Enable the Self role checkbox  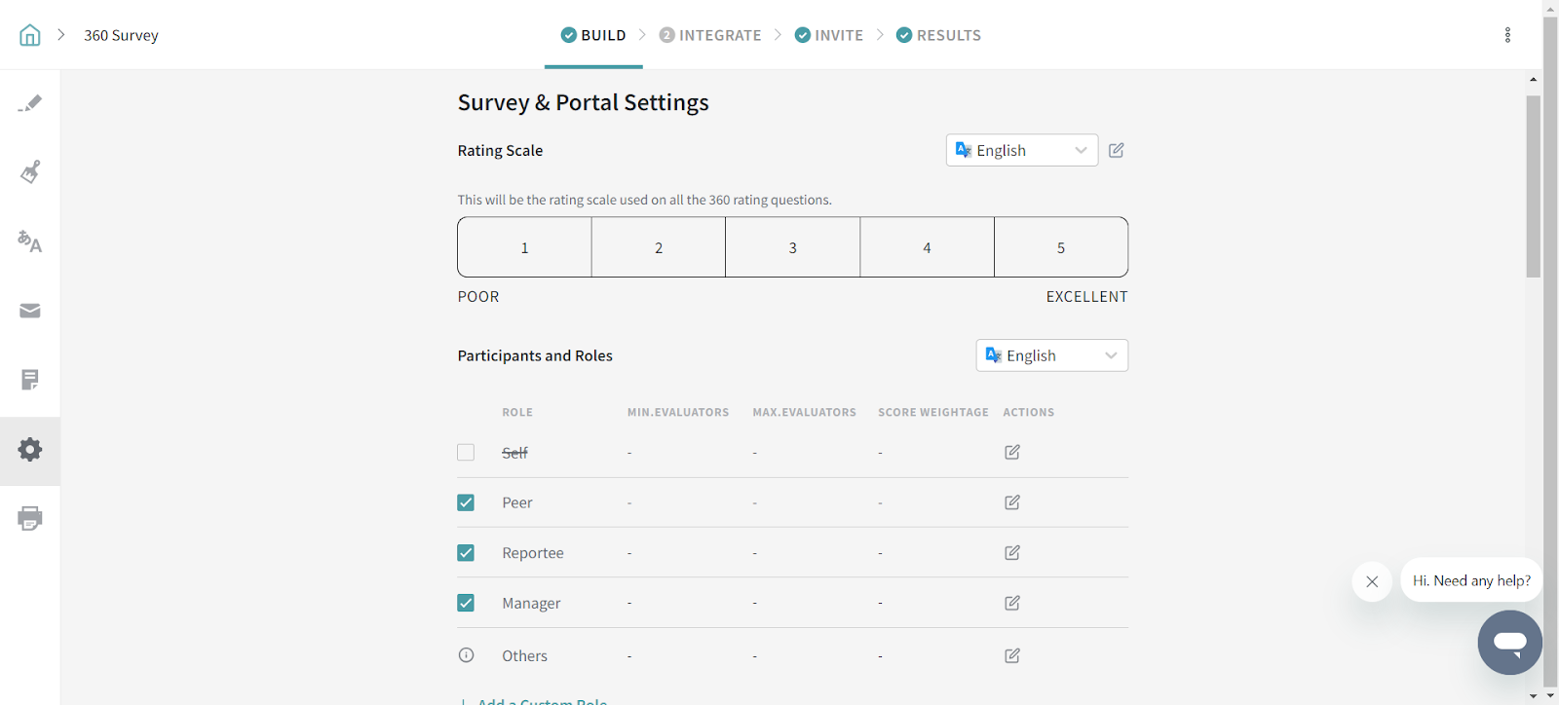[x=466, y=453]
